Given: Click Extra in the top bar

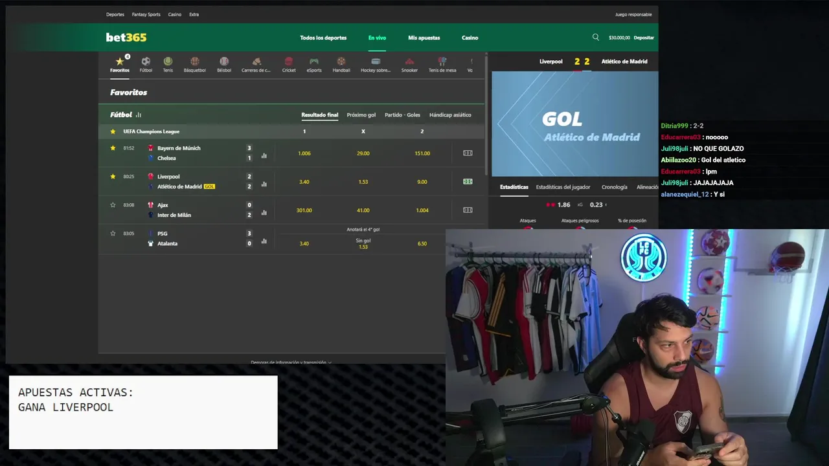Looking at the screenshot, I should pyautogui.click(x=194, y=14).
